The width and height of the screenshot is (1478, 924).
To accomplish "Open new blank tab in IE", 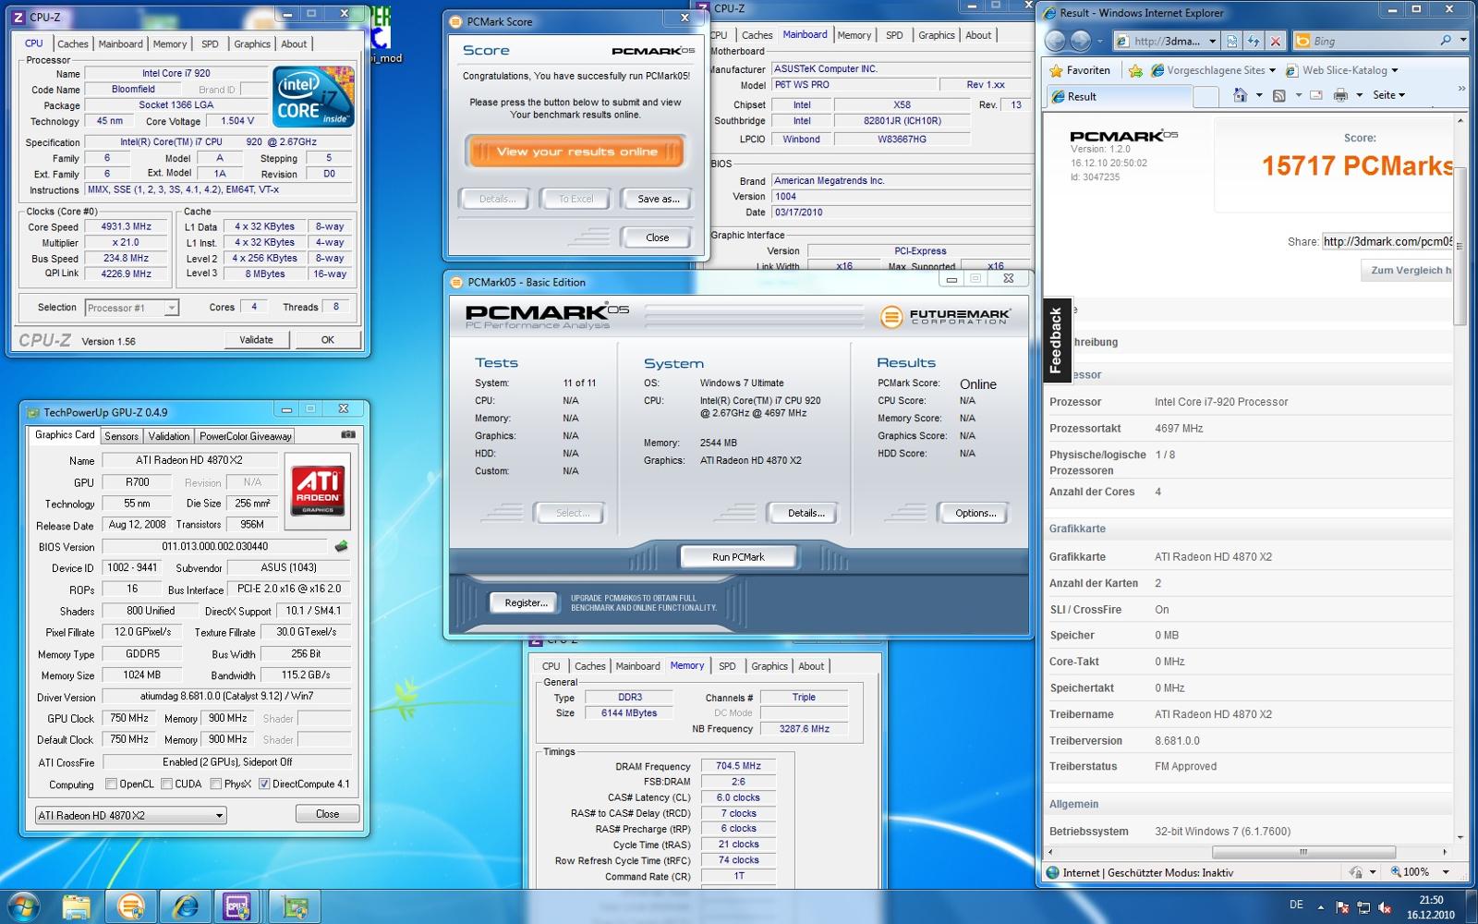I will [1205, 96].
